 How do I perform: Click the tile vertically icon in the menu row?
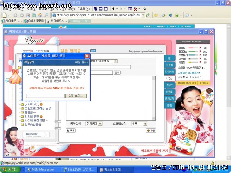tap(106, 9)
